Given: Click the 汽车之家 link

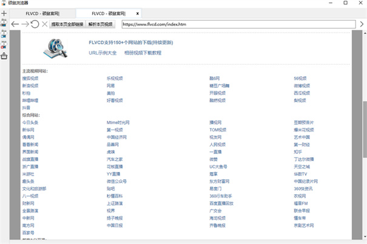Looking at the screenshot, I should [x=115, y=159].
